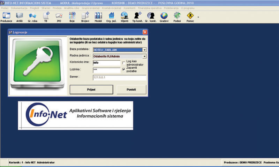Open the O programu menu
The image size is (279, 167).
[188, 8]
